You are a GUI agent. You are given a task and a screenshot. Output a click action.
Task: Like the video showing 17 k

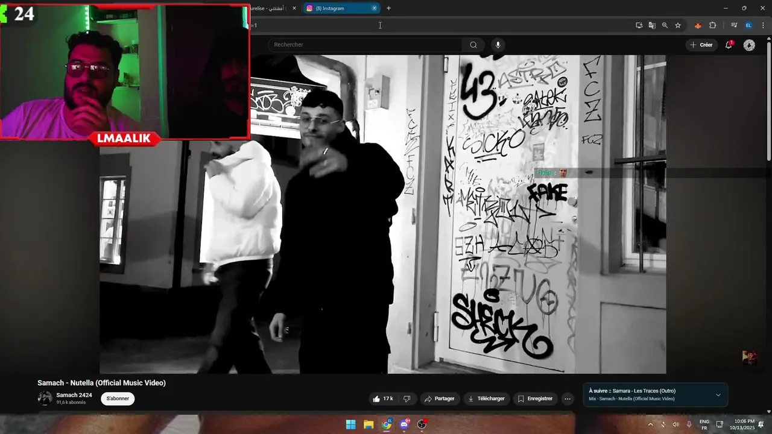pos(383,398)
